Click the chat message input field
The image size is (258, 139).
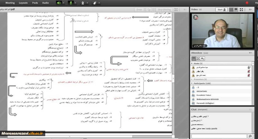click(220, 136)
